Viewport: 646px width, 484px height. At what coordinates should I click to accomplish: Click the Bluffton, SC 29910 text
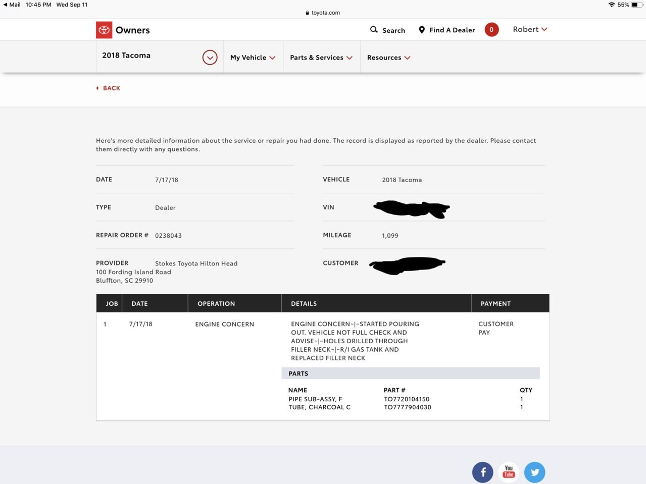(x=124, y=281)
